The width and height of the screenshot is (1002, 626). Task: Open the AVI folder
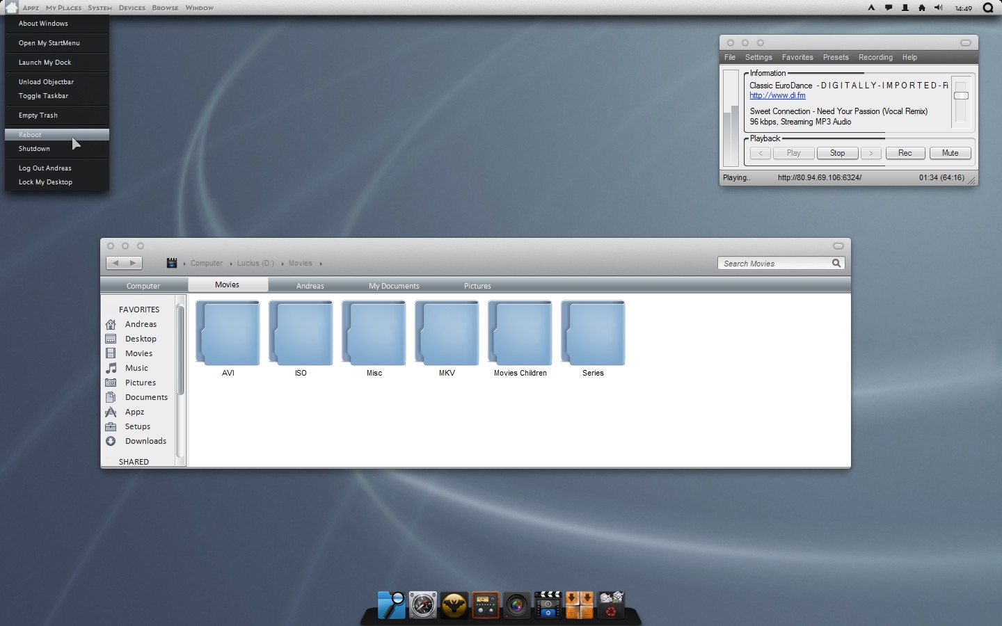pyautogui.click(x=228, y=339)
